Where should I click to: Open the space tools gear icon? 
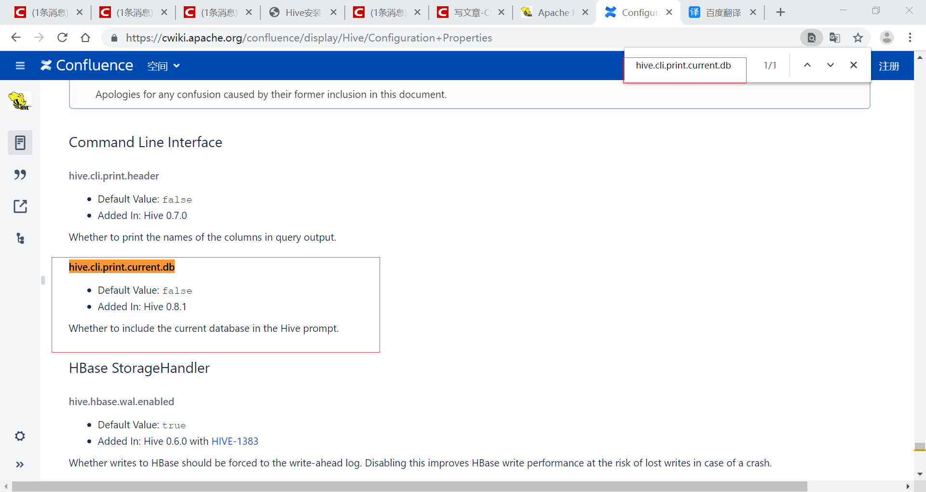point(20,436)
